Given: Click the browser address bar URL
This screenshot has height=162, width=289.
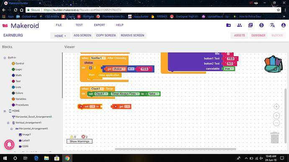Looking at the screenshot, I should point(83,10).
